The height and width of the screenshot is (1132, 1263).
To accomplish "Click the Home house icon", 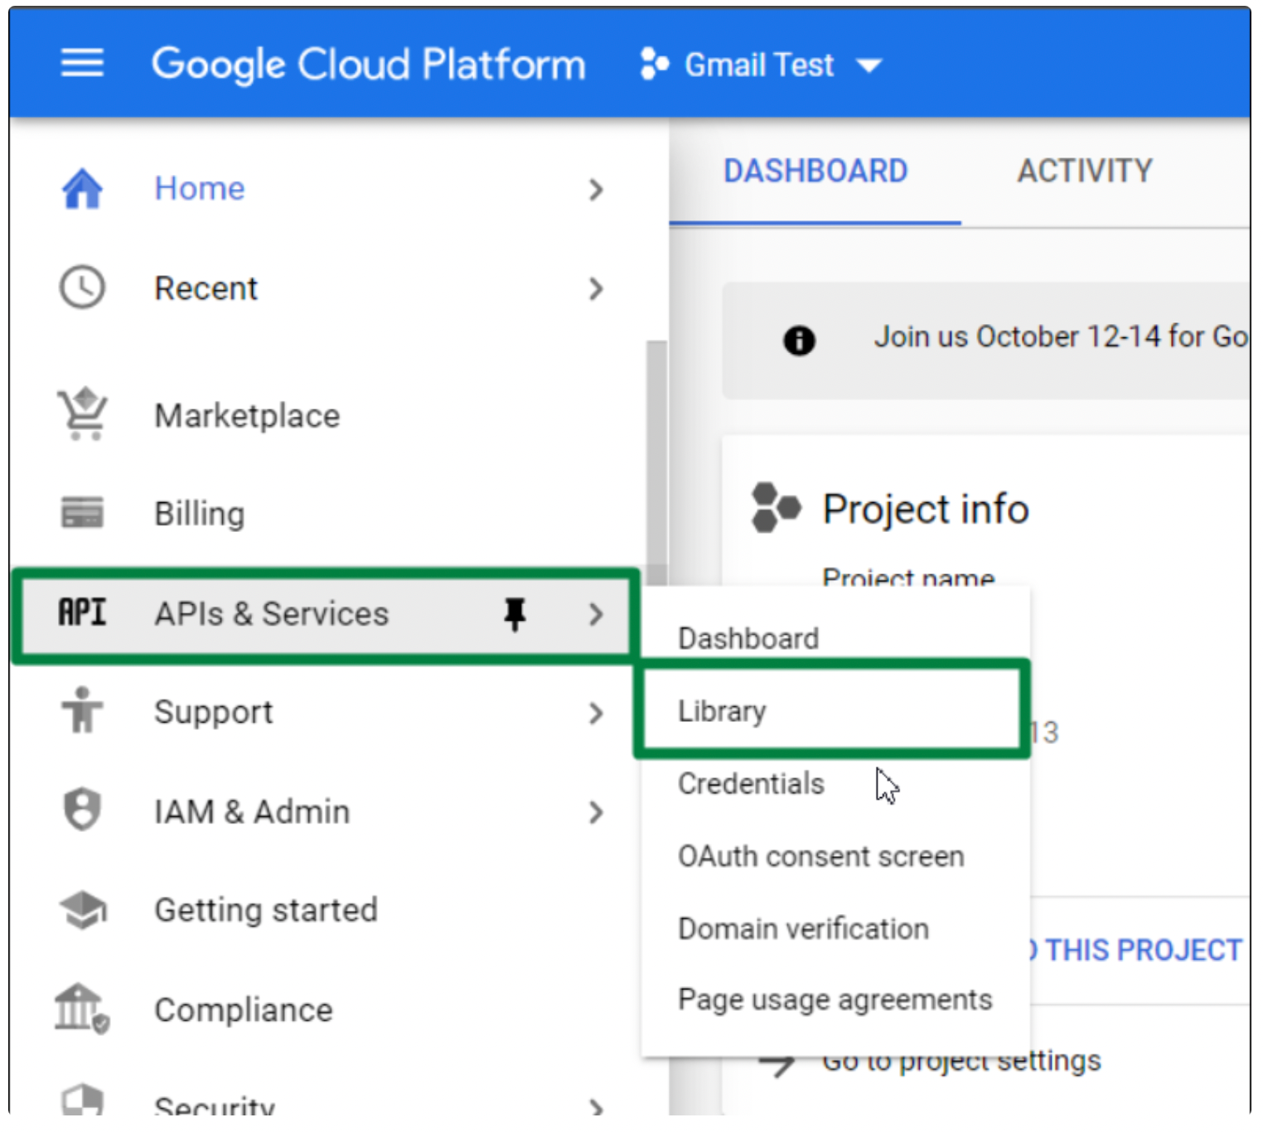I will tap(83, 189).
